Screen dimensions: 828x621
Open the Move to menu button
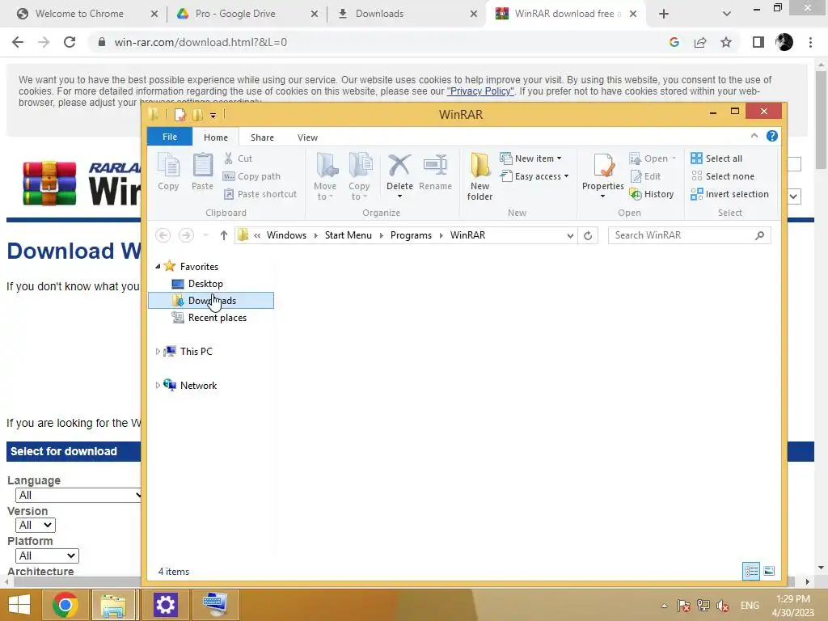[x=325, y=176]
